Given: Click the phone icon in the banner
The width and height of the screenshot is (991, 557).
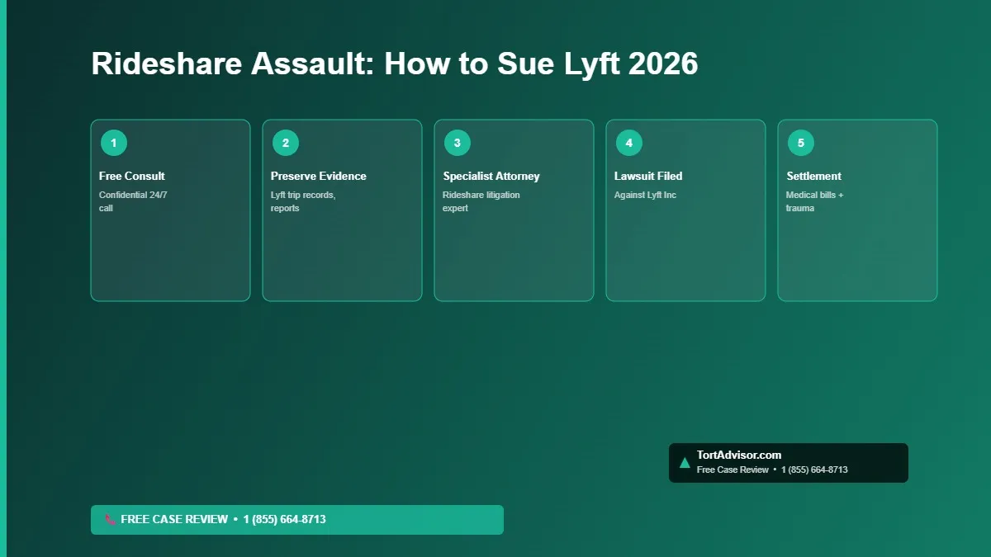Looking at the screenshot, I should (111, 520).
